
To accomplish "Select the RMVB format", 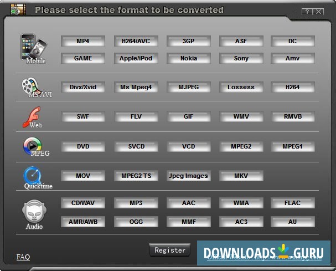I will [x=293, y=116].
